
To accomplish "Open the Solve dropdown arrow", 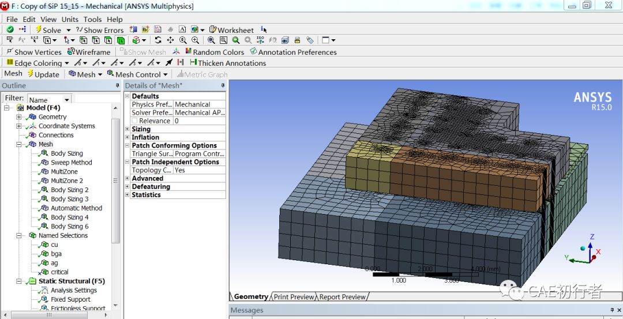I will click(x=68, y=30).
